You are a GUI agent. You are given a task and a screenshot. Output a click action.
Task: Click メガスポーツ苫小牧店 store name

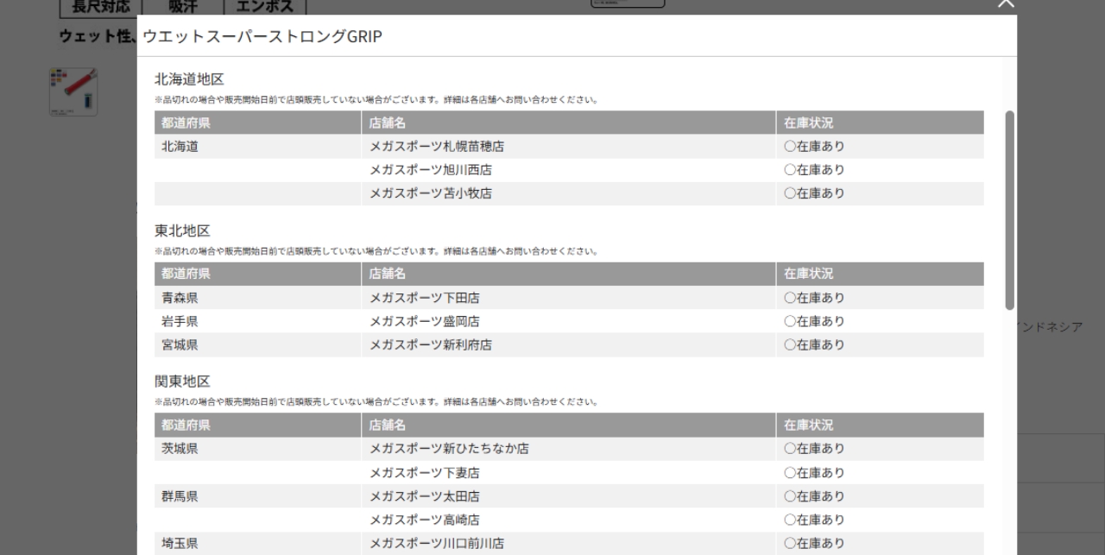click(x=431, y=193)
